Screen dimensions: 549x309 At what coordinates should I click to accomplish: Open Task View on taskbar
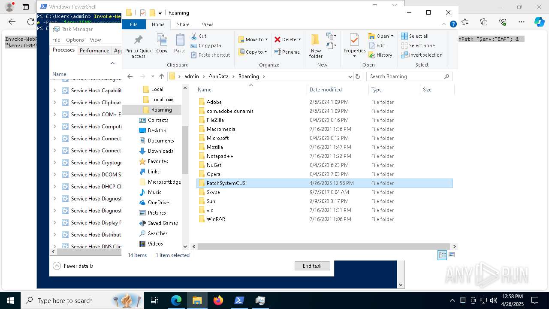[x=154, y=300]
